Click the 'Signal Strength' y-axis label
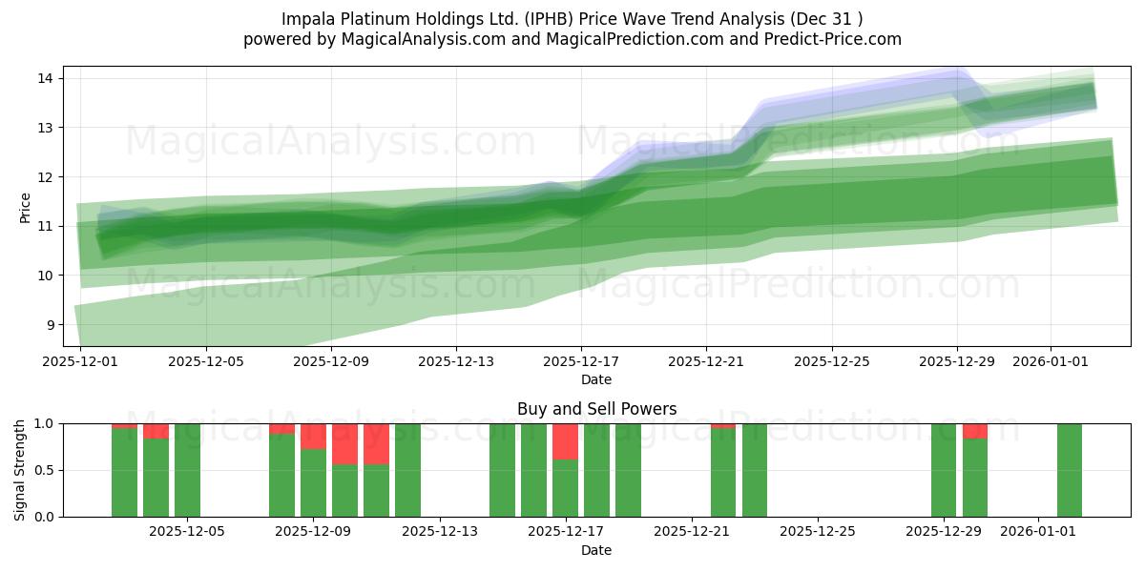Image resolution: width=1145 pixels, height=572 pixels. tap(20, 470)
